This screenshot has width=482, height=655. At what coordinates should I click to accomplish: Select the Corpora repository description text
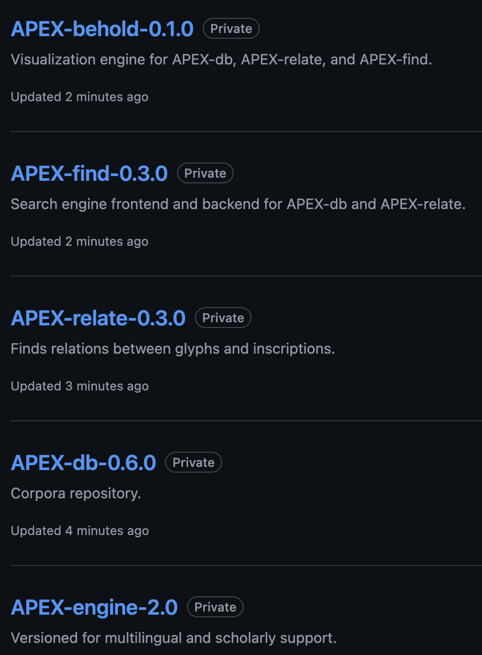(76, 493)
